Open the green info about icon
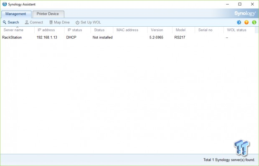Image resolution: width=259 pixels, height=166 pixels. tap(254, 22)
